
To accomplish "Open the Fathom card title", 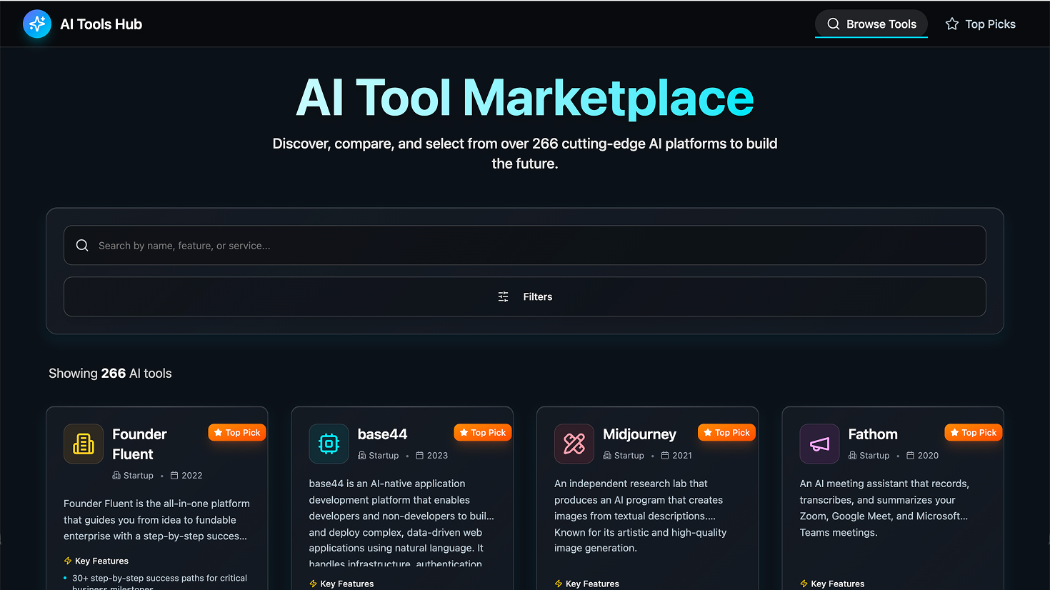I will 873,434.
